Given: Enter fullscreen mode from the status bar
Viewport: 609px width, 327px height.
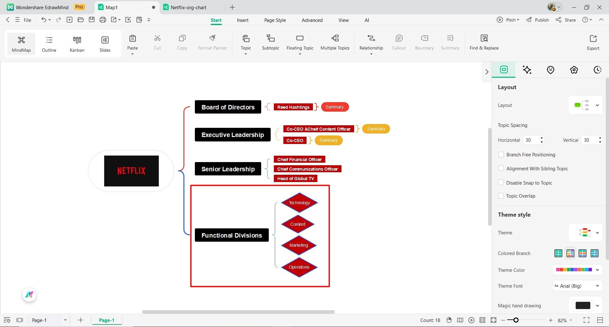Looking at the screenshot, I should (x=586, y=320).
